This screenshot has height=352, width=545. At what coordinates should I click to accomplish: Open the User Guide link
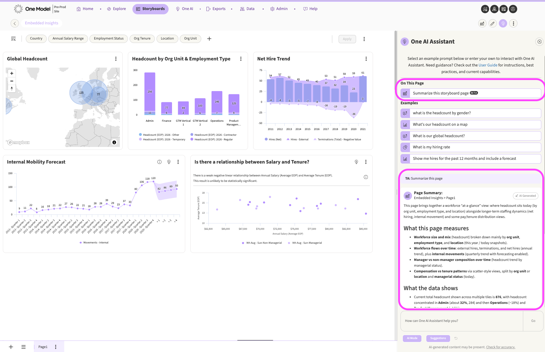click(488, 65)
